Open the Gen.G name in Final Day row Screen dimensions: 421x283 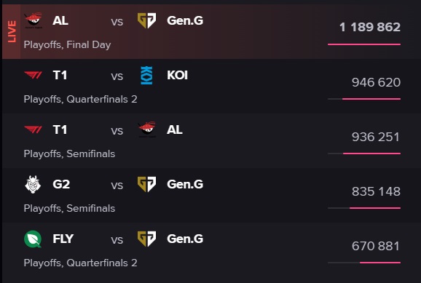point(185,20)
